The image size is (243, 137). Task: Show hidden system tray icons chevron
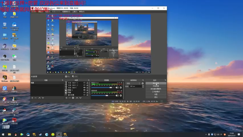(206, 135)
